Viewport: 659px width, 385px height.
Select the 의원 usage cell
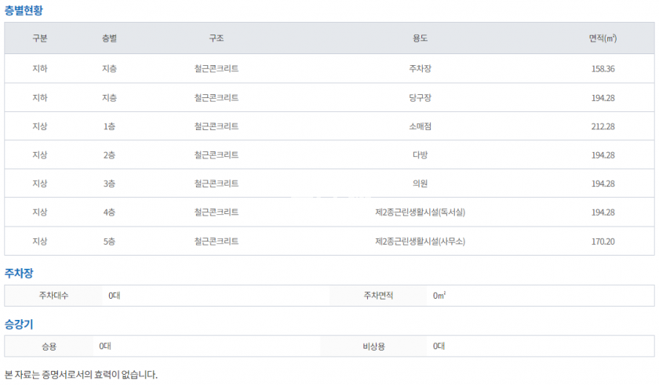pyautogui.click(x=420, y=183)
